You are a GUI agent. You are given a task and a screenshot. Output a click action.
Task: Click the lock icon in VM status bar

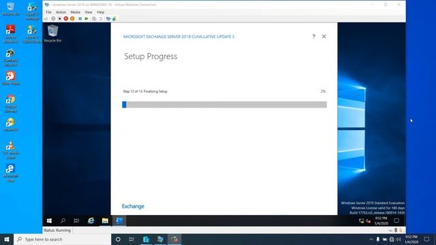click(x=401, y=230)
